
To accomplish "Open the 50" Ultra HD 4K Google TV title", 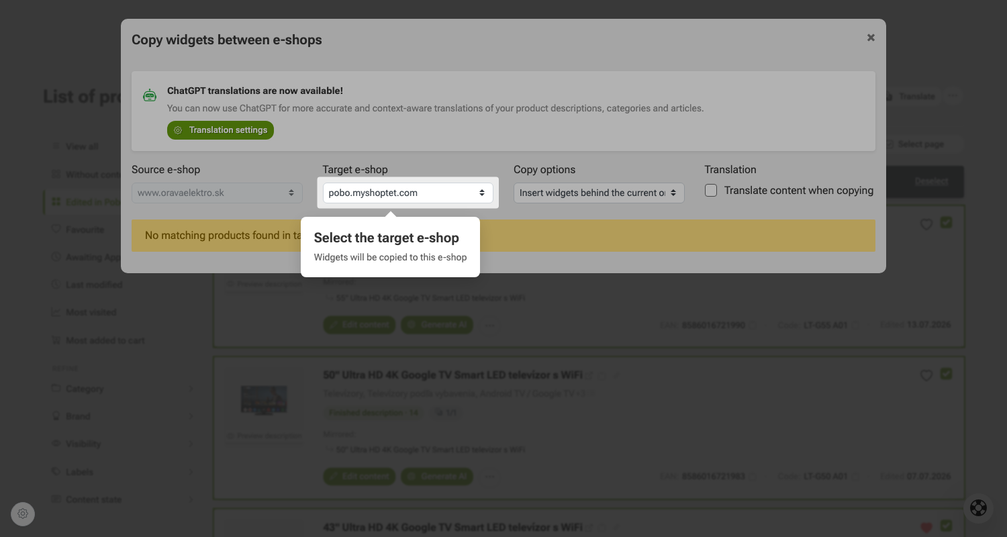I will [x=453, y=375].
